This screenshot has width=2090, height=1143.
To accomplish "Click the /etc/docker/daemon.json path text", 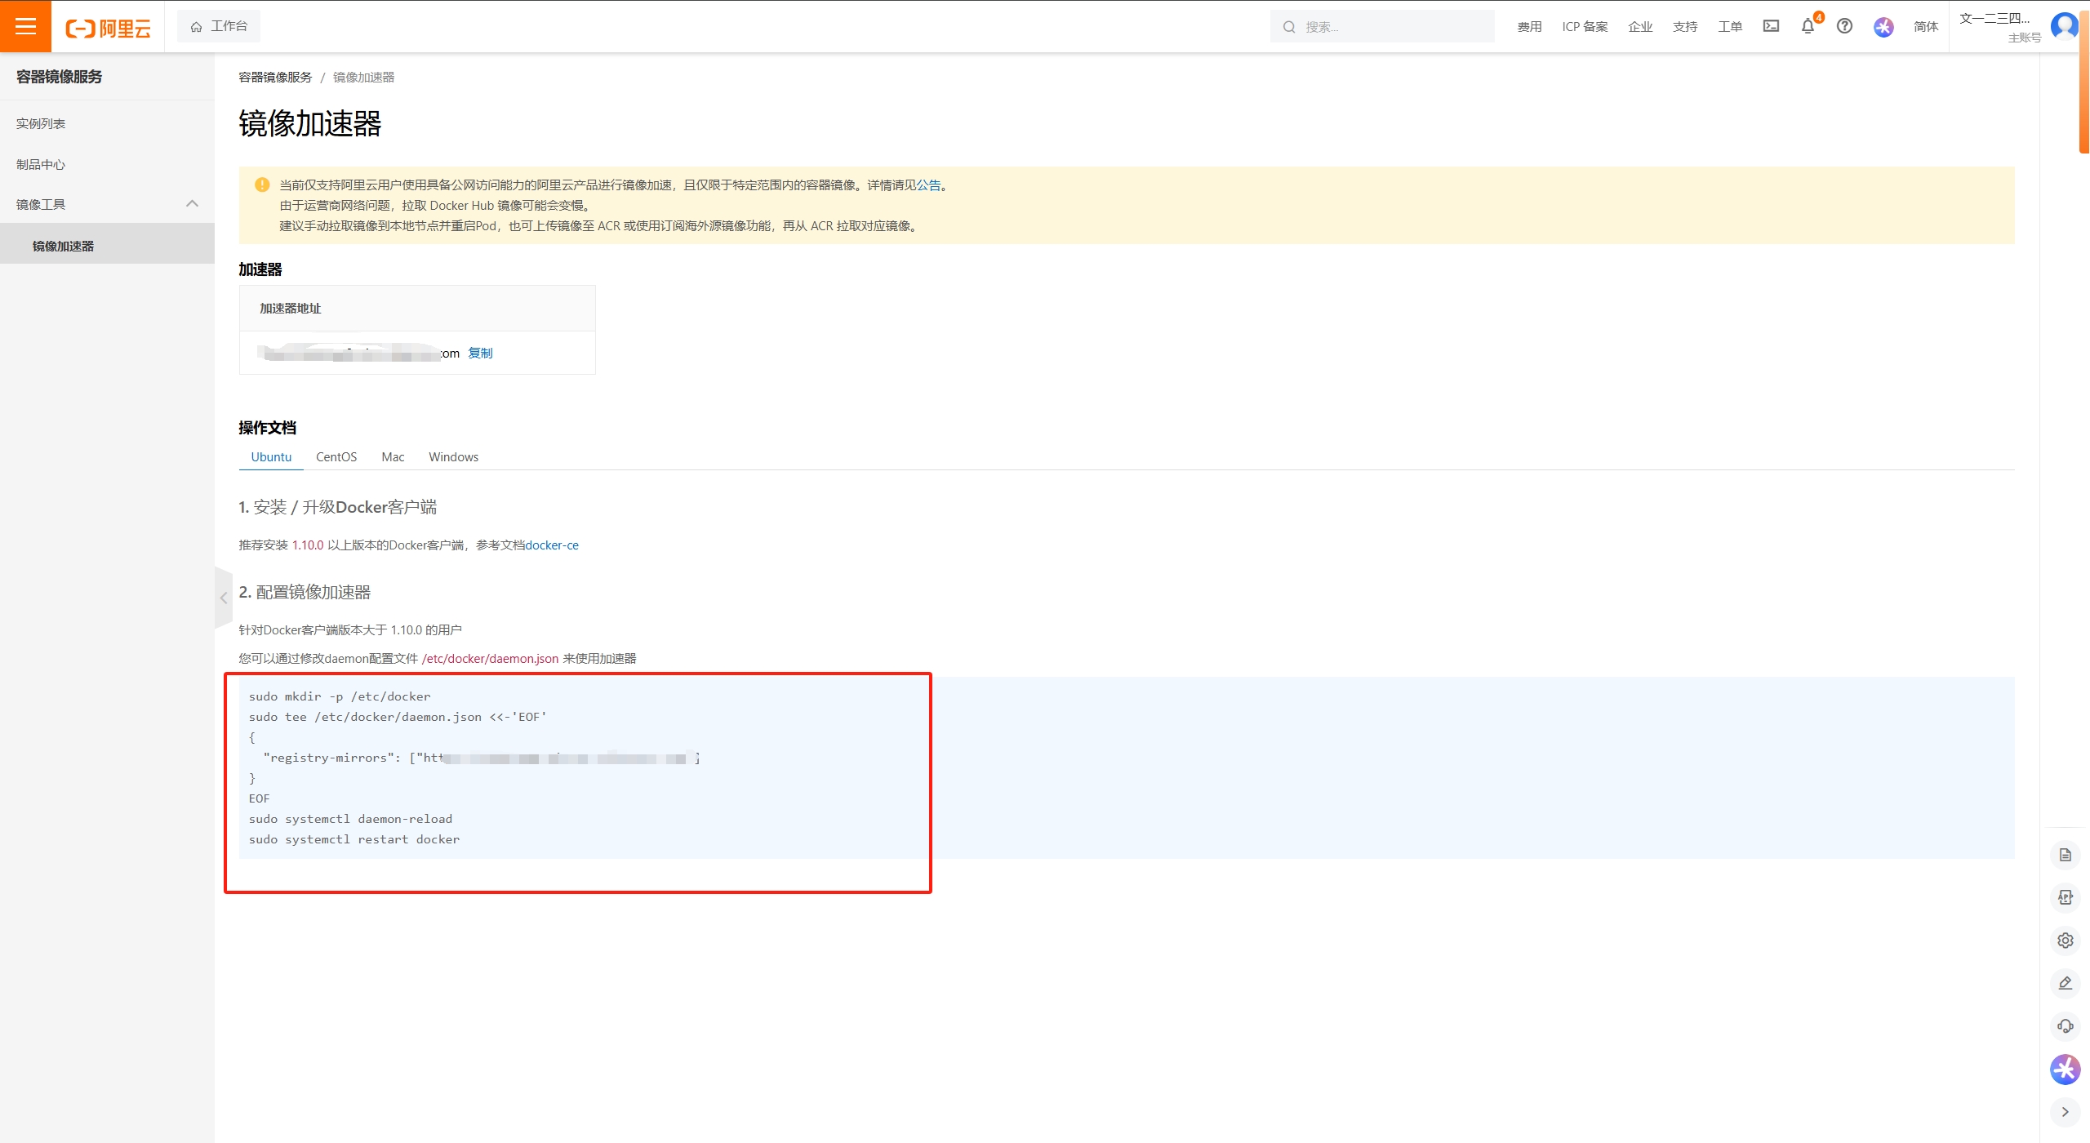I will pos(490,658).
